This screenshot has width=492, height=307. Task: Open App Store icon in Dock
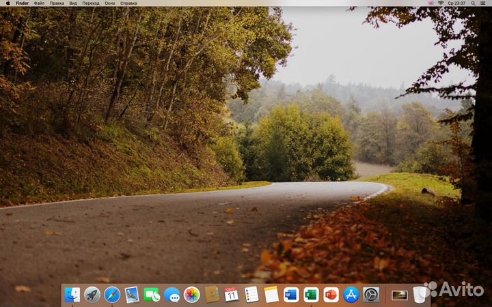click(351, 295)
